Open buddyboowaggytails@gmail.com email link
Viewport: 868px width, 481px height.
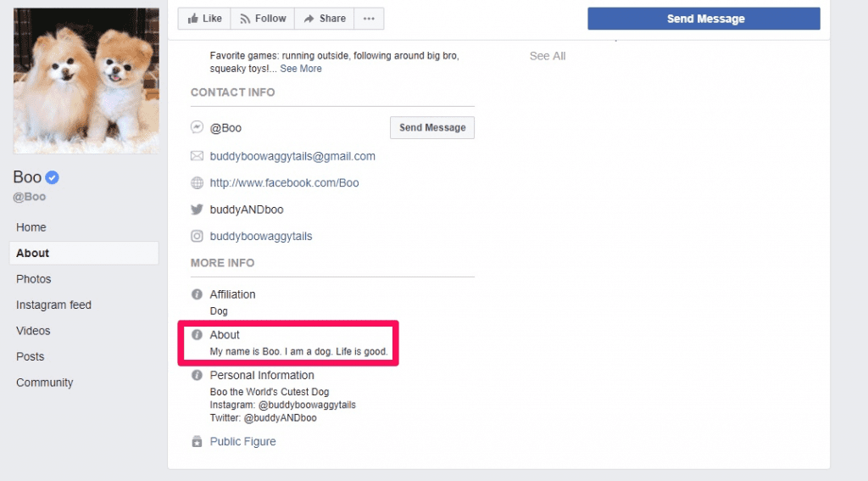point(292,156)
